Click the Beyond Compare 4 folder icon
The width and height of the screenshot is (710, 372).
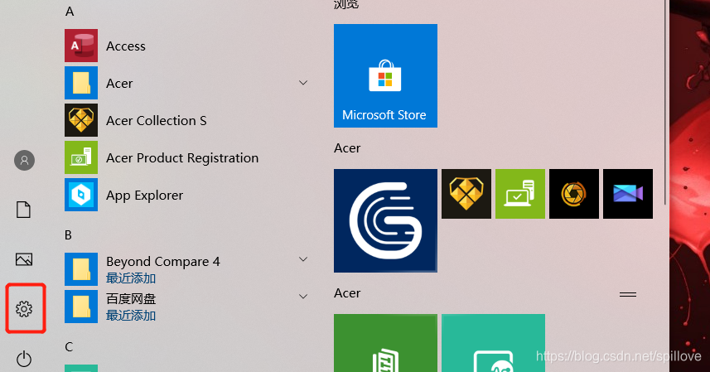point(81,269)
